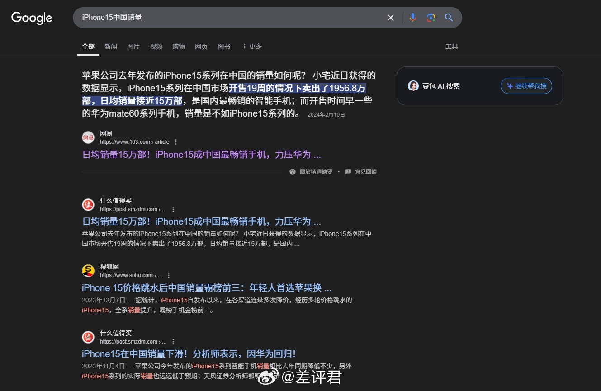Open options for 日均销量15万部 smzdm result

tap(173, 209)
